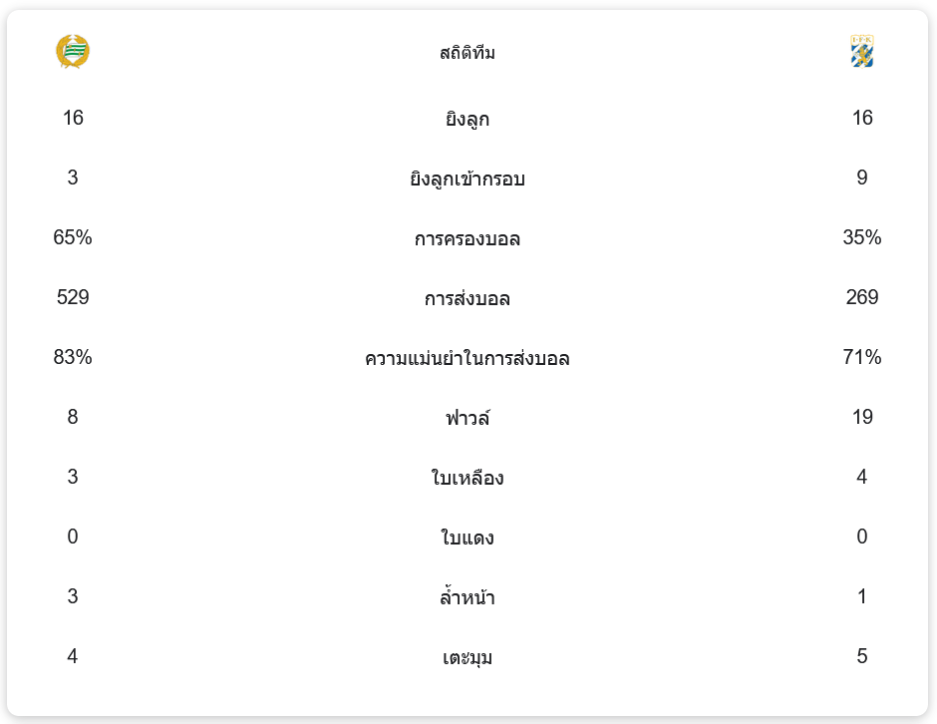Click the 83% pass accuracy value
This screenshot has height=724, width=937.
73,357
